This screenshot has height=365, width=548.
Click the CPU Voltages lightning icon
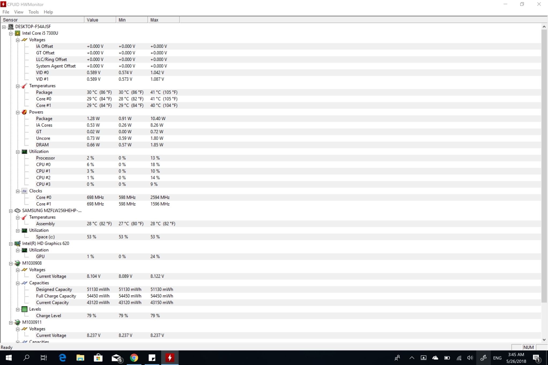pos(24,40)
